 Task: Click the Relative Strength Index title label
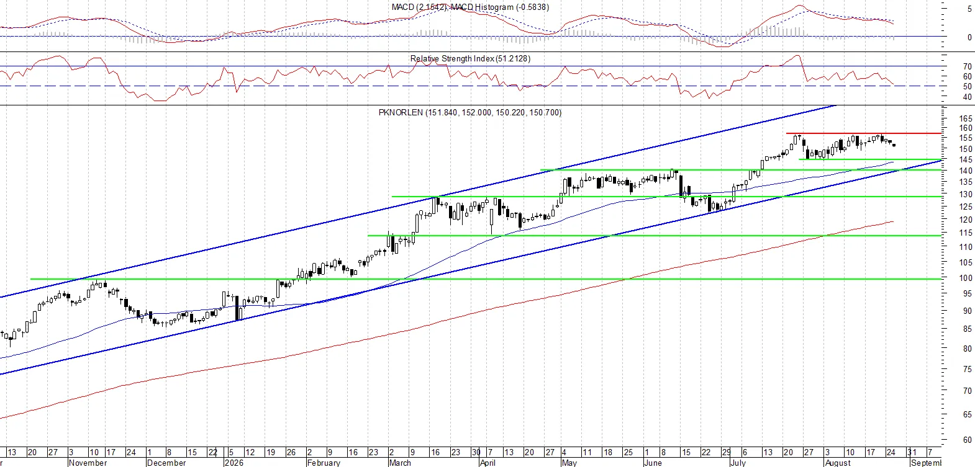[470, 58]
